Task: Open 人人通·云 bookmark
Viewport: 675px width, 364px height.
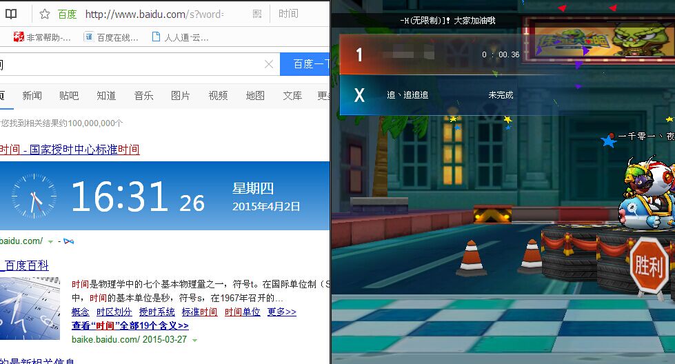Action: pos(181,37)
